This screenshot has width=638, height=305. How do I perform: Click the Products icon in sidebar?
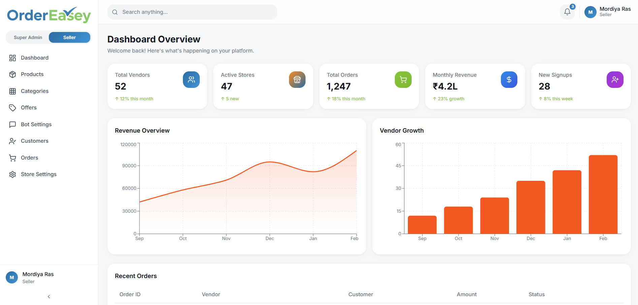point(12,74)
